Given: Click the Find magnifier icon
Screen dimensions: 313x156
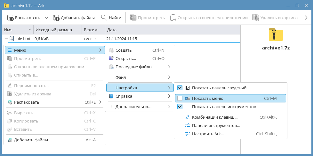Looking at the screenshot, I should pos(104,18).
